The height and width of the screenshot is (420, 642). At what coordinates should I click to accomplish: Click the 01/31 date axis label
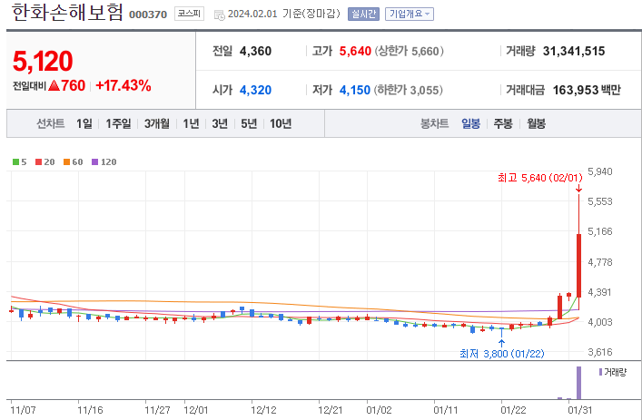[x=579, y=410]
